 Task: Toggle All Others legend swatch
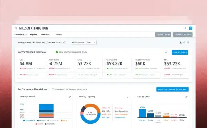(46, 124)
